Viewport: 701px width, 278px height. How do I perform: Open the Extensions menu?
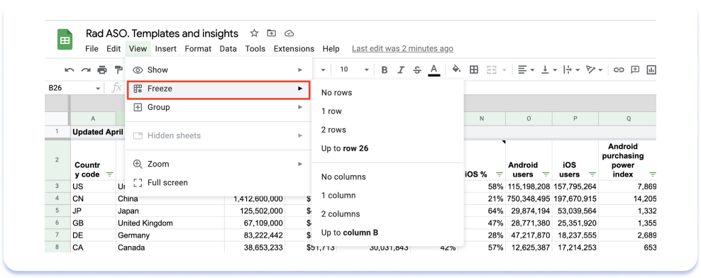click(294, 49)
